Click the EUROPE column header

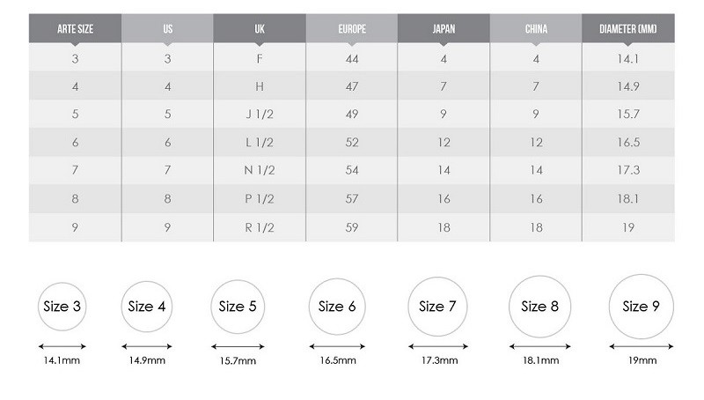coord(351,29)
